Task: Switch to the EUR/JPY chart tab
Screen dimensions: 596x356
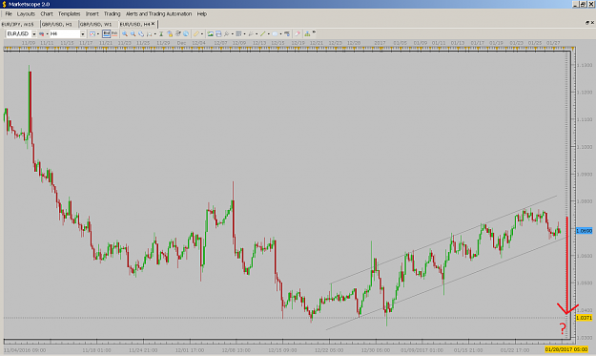Action: pos(18,24)
